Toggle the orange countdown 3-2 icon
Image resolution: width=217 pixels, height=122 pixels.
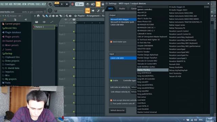98,4
